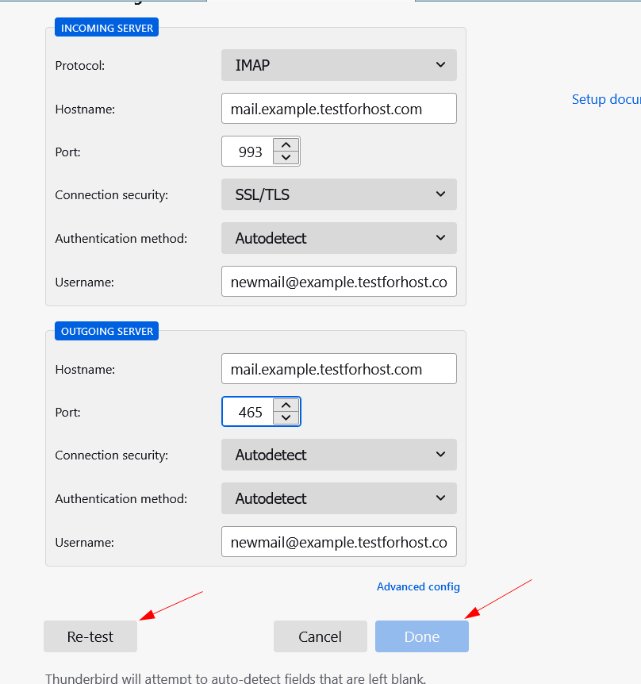Open the Setup documentation link
Viewport: 641px width, 684px height.
605,99
